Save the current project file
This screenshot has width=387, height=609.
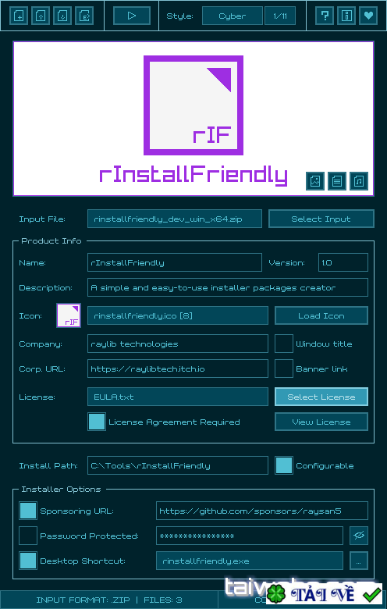62,16
